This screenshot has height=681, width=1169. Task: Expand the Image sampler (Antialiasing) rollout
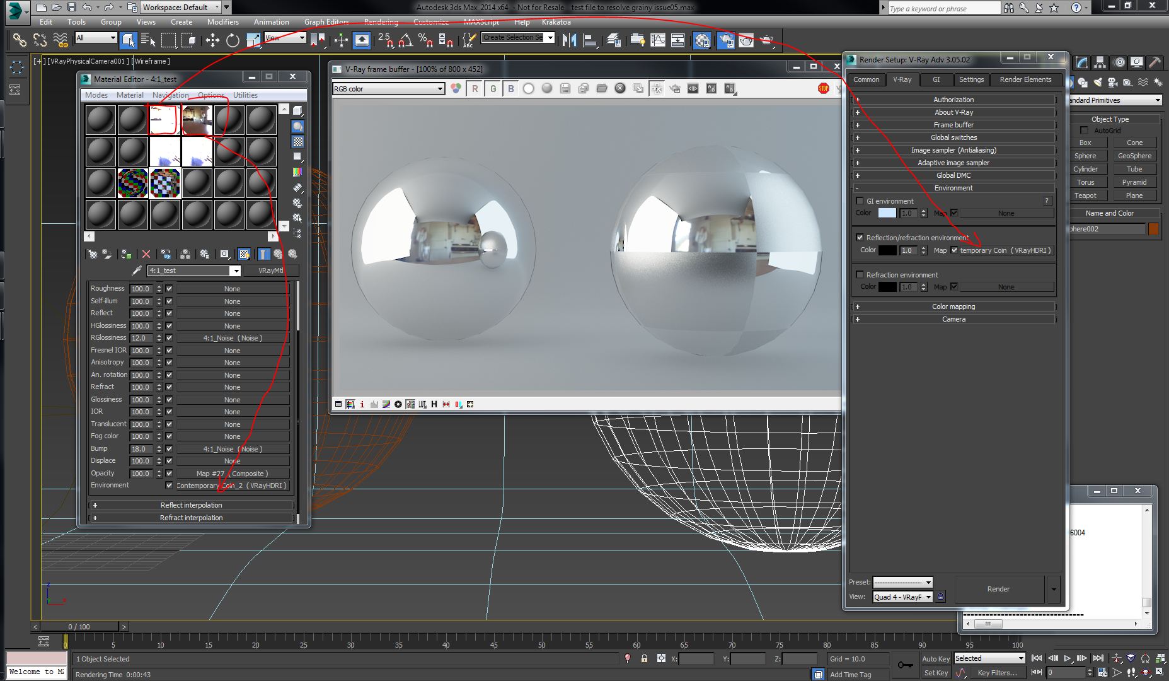[953, 150]
